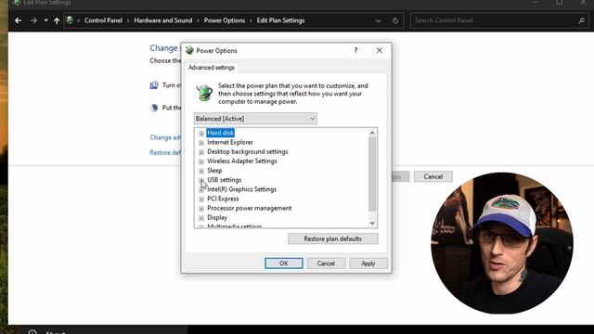594x334 pixels.
Task: Expand the Sleep node
Action: pyautogui.click(x=201, y=171)
